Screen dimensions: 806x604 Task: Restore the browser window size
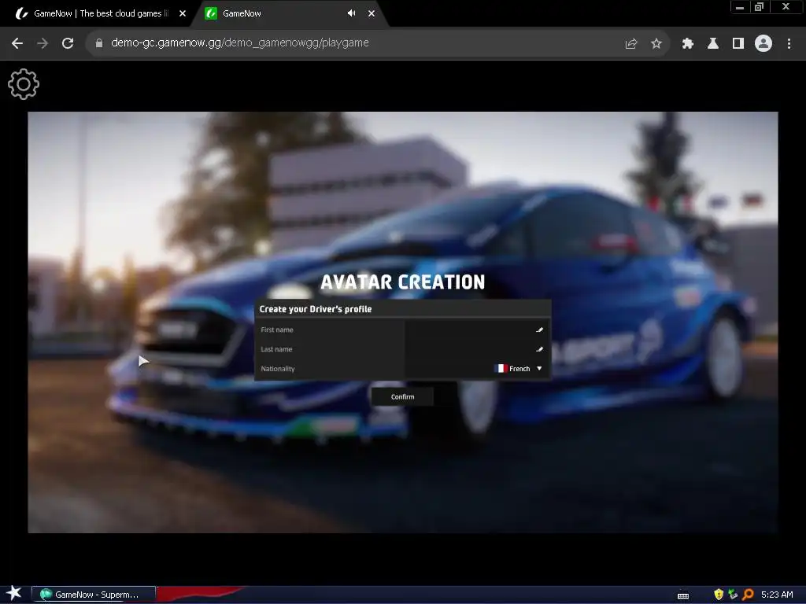tap(759, 7)
